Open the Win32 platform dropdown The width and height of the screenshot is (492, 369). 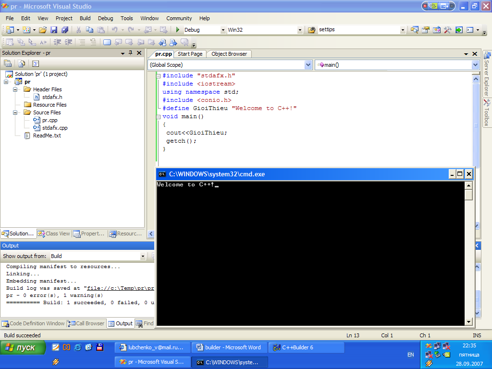pyautogui.click(x=300, y=30)
